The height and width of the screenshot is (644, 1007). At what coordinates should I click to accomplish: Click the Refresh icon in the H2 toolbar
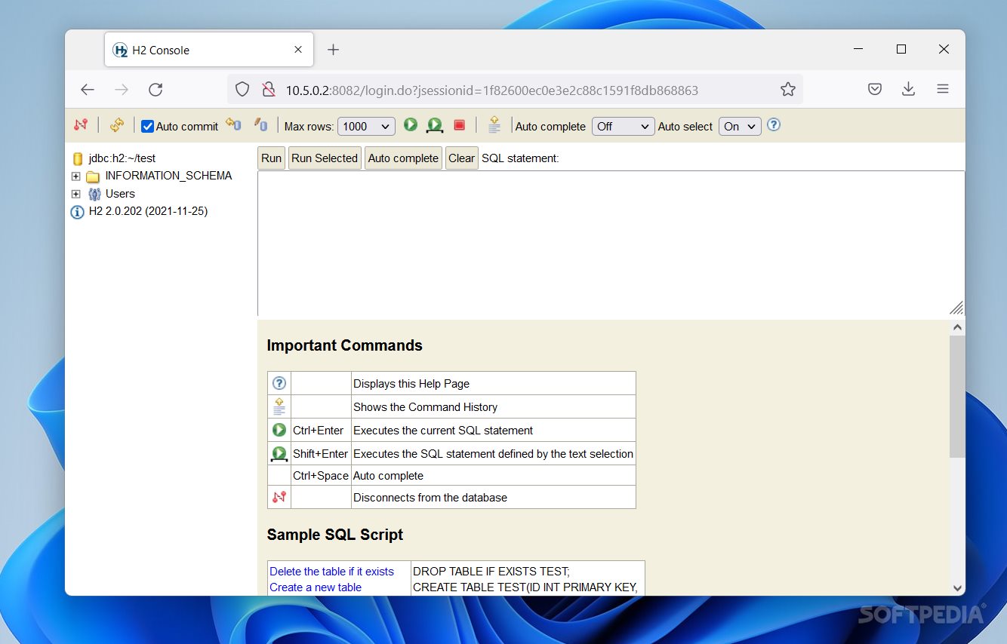point(117,125)
